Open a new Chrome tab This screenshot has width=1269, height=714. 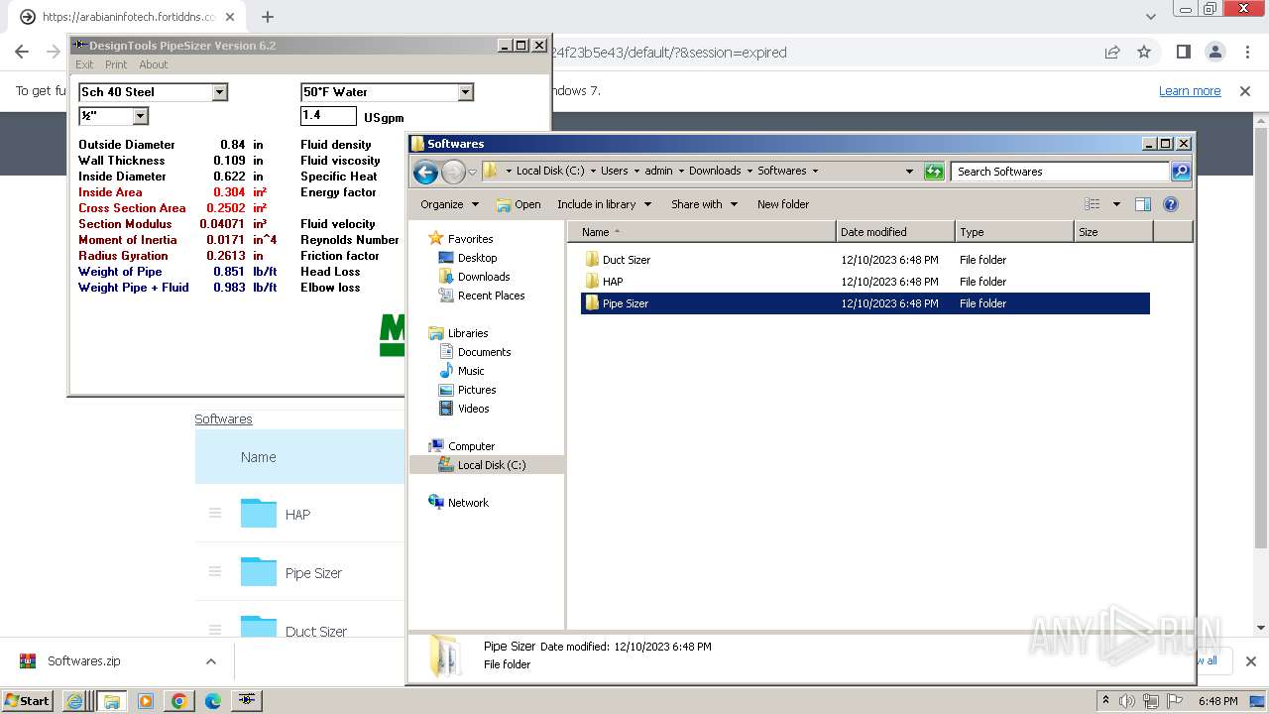click(x=268, y=17)
